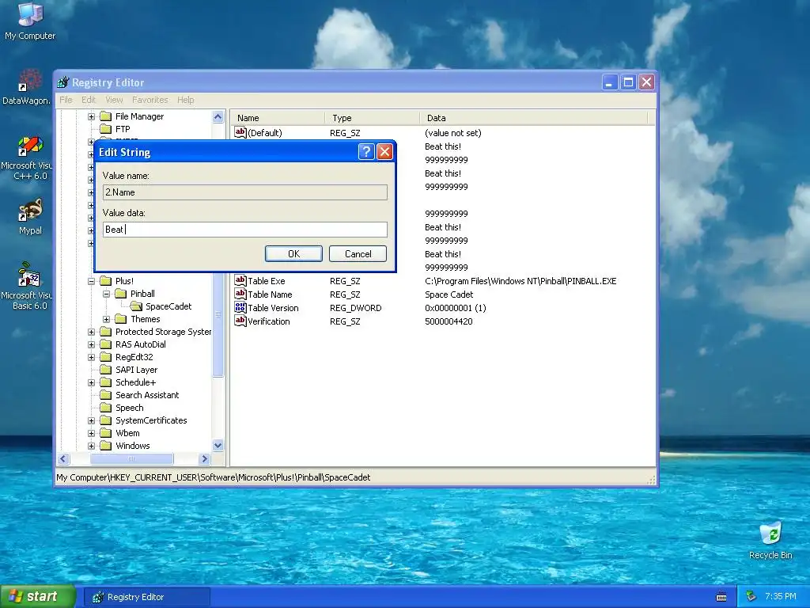Screen dimensions: 810x608
Task: Expand the Wbem tree node
Action: pyautogui.click(x=92, y=433)
